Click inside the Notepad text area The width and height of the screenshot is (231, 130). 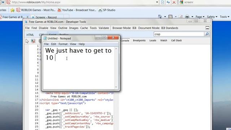tap(79, 68)
